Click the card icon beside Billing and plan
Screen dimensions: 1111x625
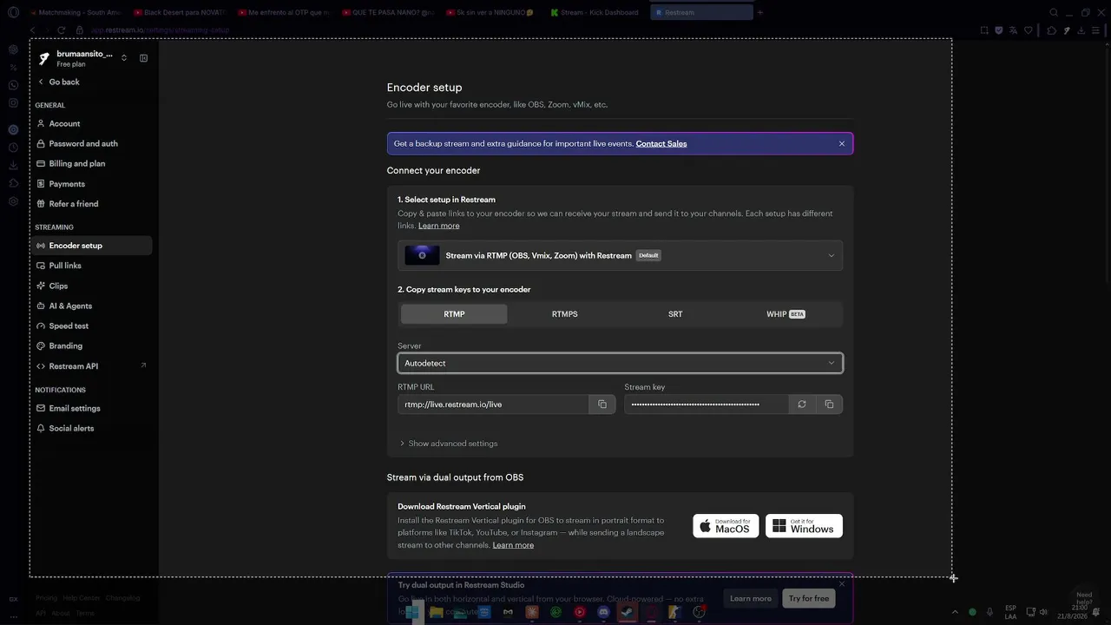click(x=41, y=164)
